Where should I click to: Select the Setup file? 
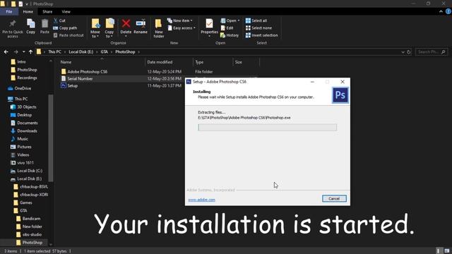coord(72,85)
